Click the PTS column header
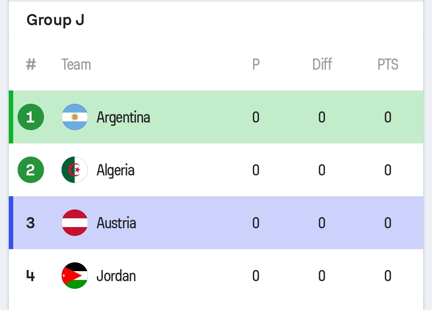Image resolution: width=432 pixels, height=310 pixels. pos(388,64)
